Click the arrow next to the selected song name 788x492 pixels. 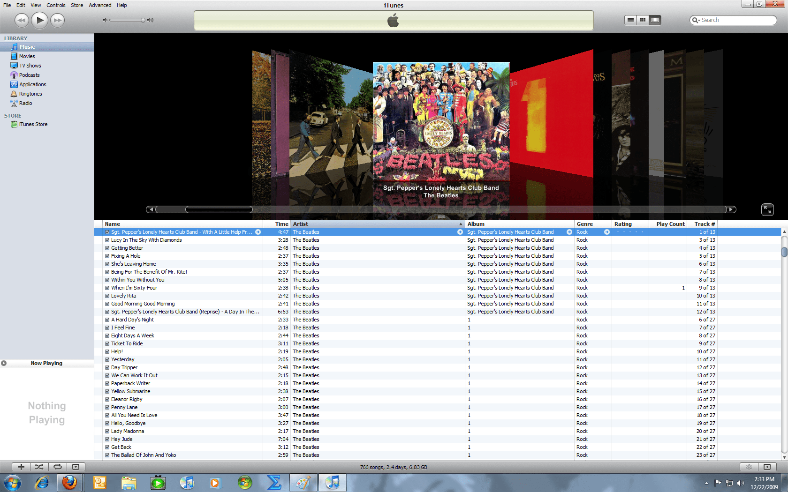tap(258, 232)
